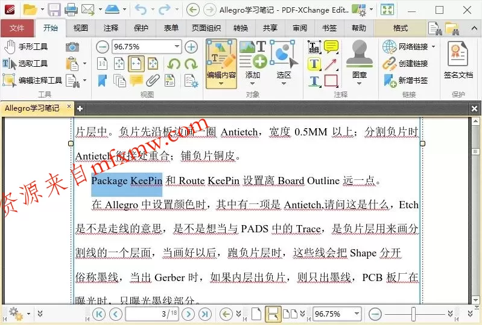
Task: Open attachments paperclip icon
Action: coord(153,81)
